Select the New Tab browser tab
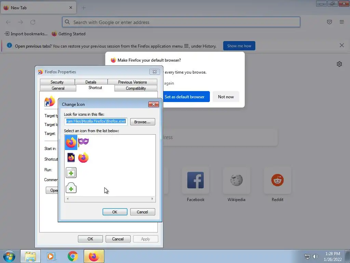350x263 pixels. click(x=38, y=8)
